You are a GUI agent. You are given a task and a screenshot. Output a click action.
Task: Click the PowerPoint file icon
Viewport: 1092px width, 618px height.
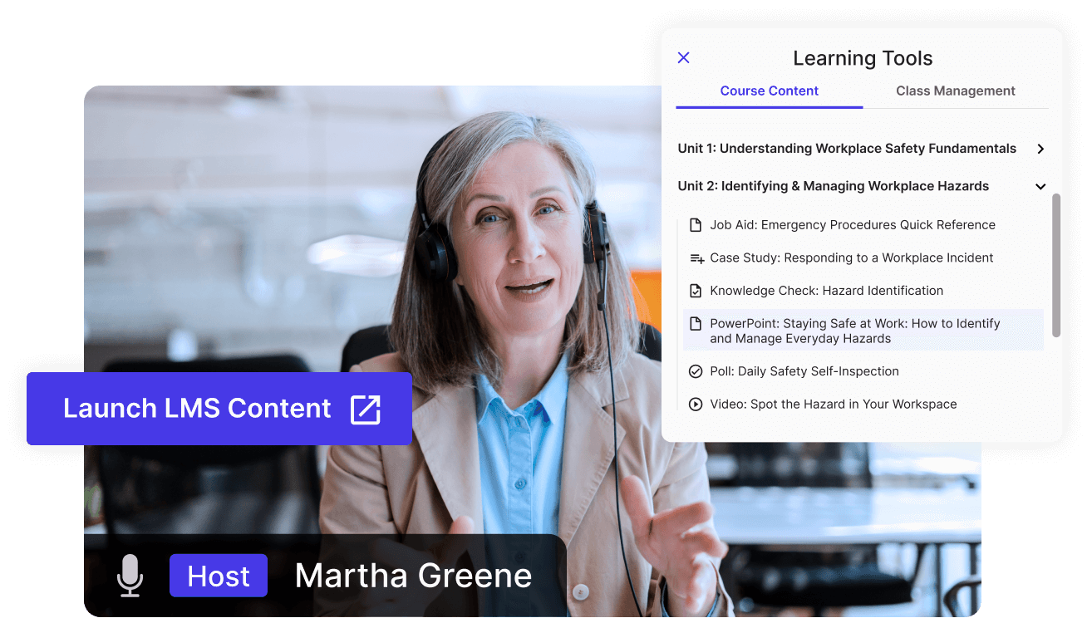[696, 324]
